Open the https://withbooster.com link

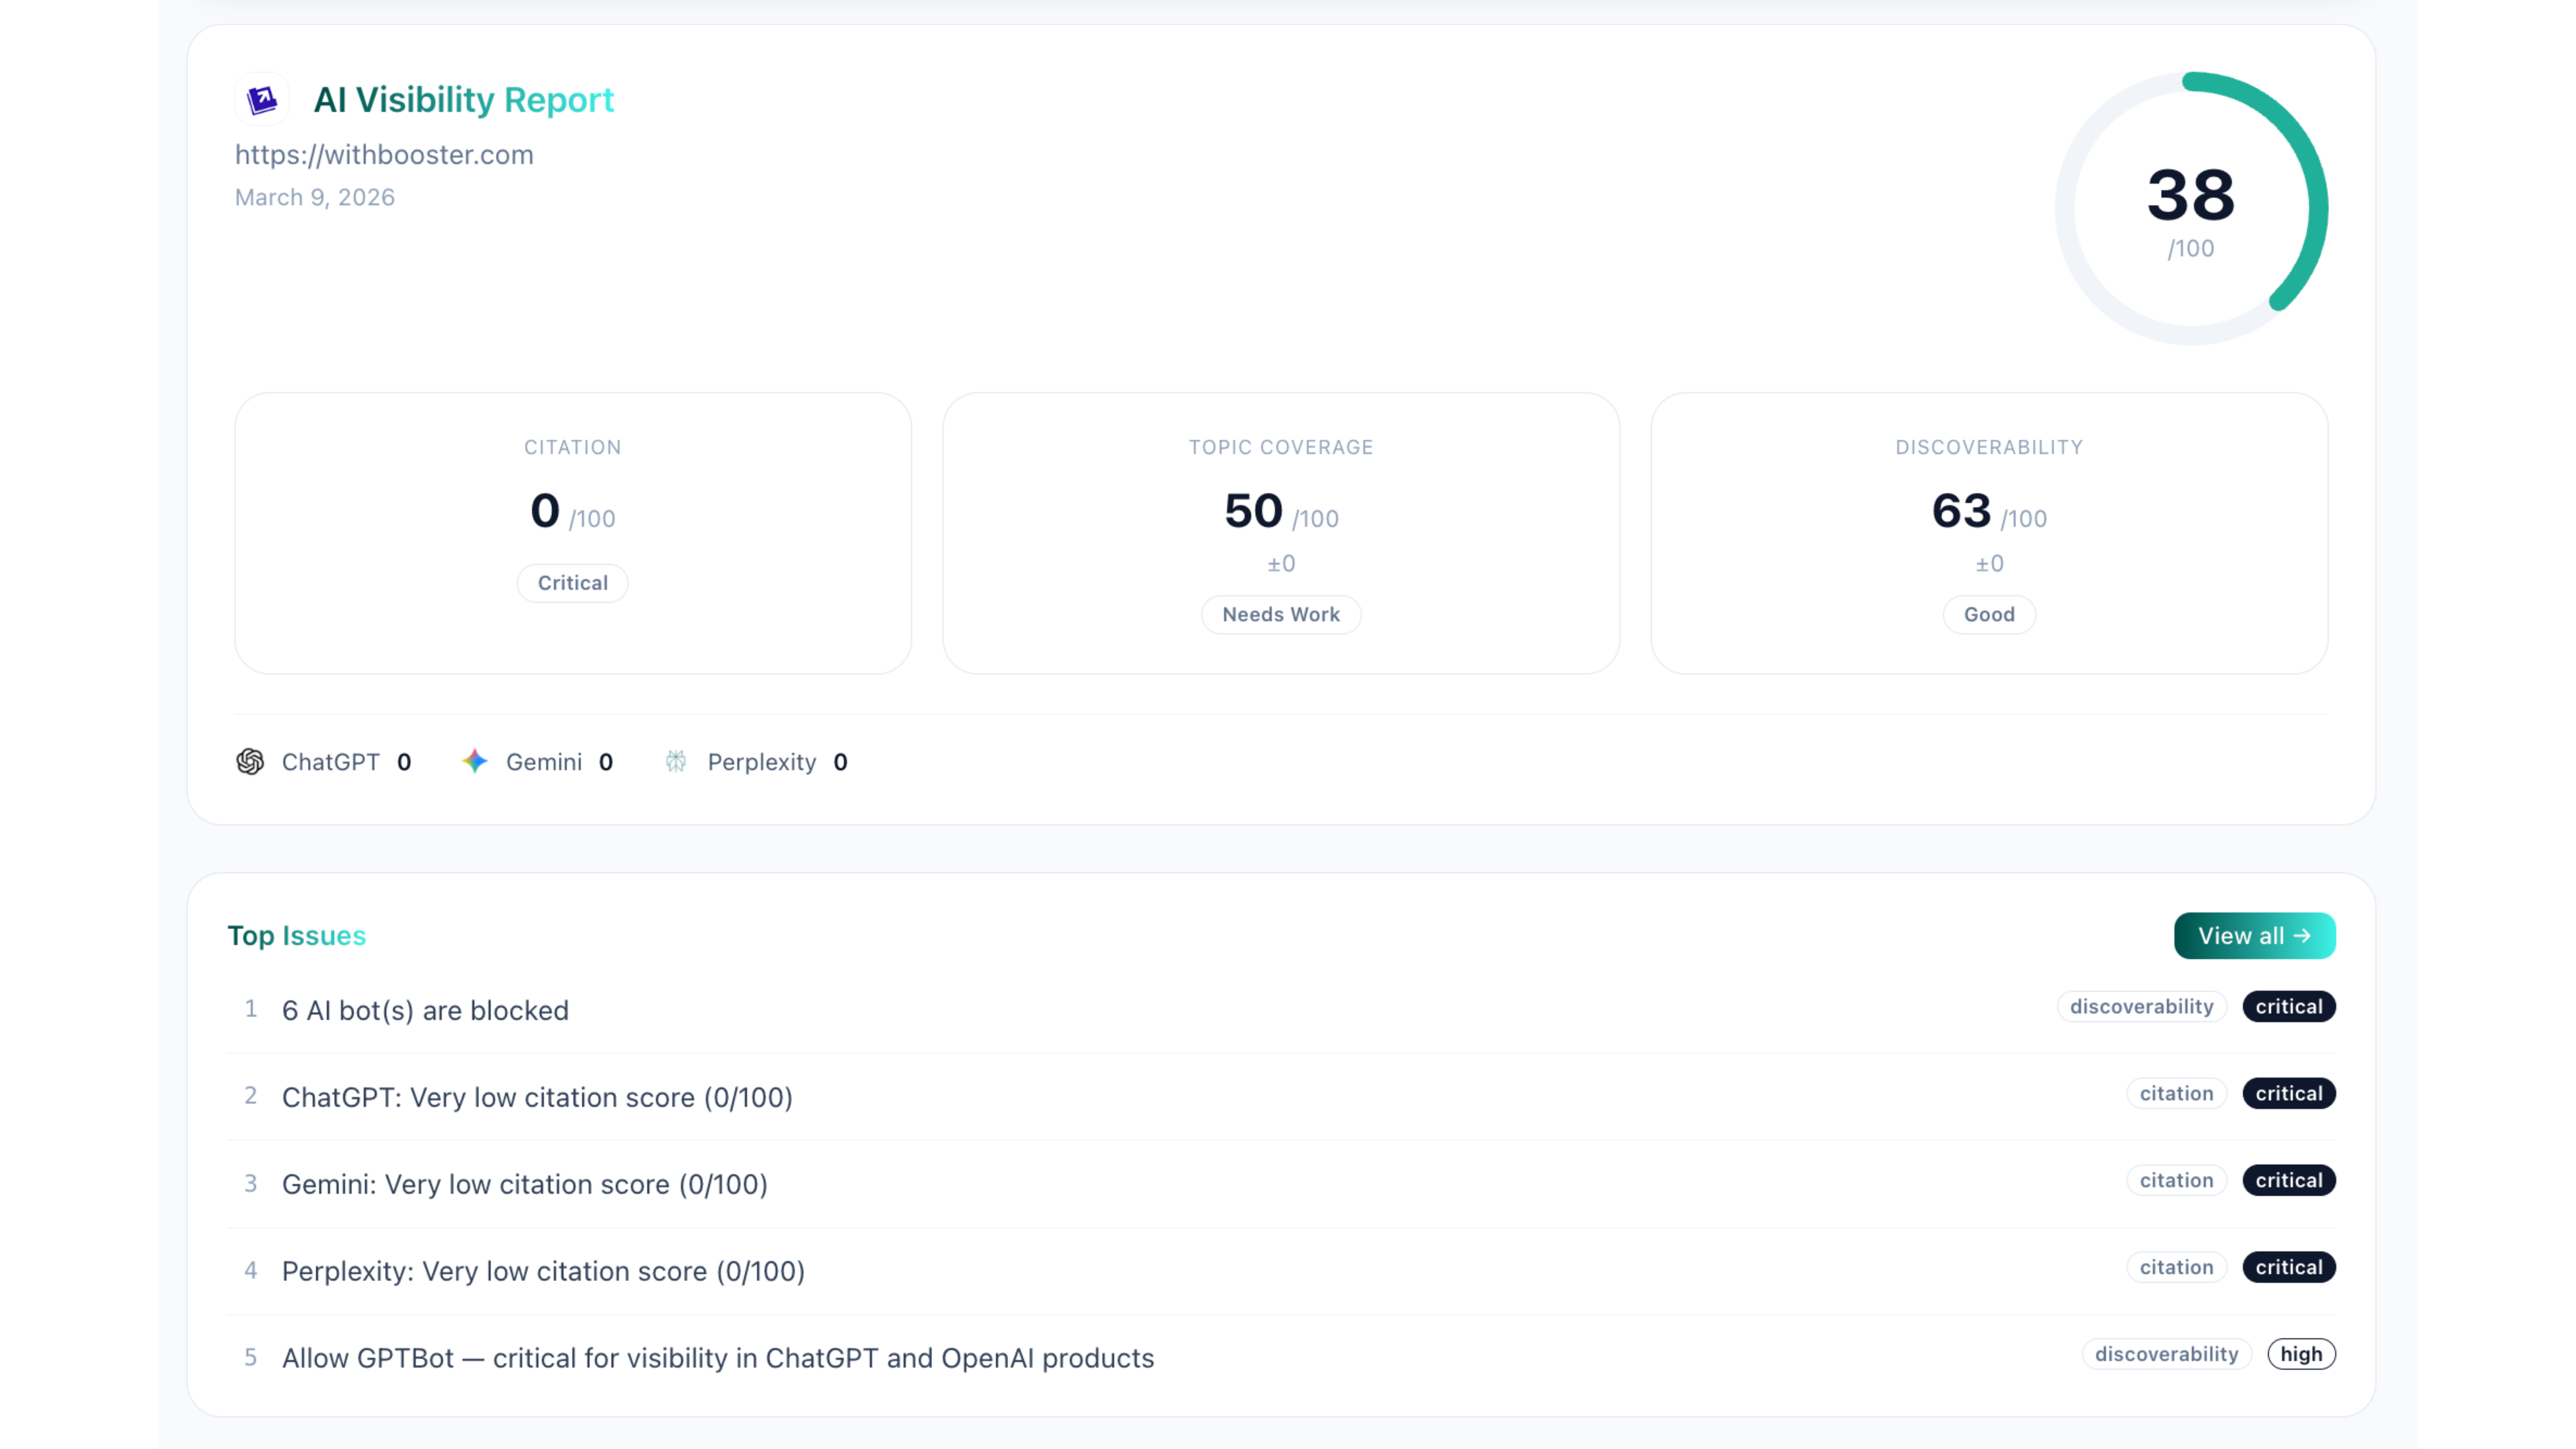click(384, 155)
